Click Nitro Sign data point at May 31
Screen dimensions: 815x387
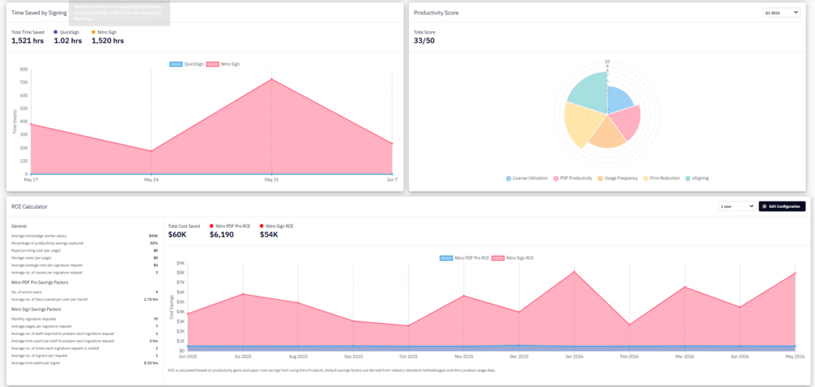point(272,79)
